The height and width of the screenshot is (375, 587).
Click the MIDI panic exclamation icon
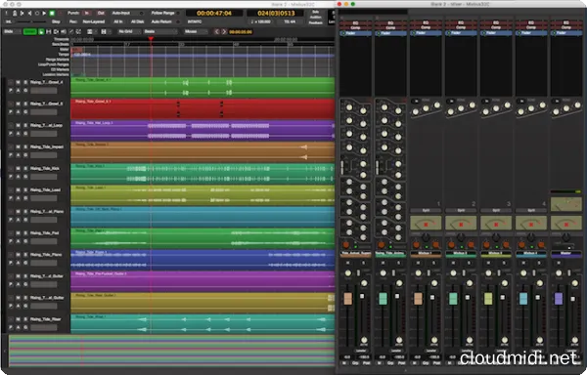point(7,13)
